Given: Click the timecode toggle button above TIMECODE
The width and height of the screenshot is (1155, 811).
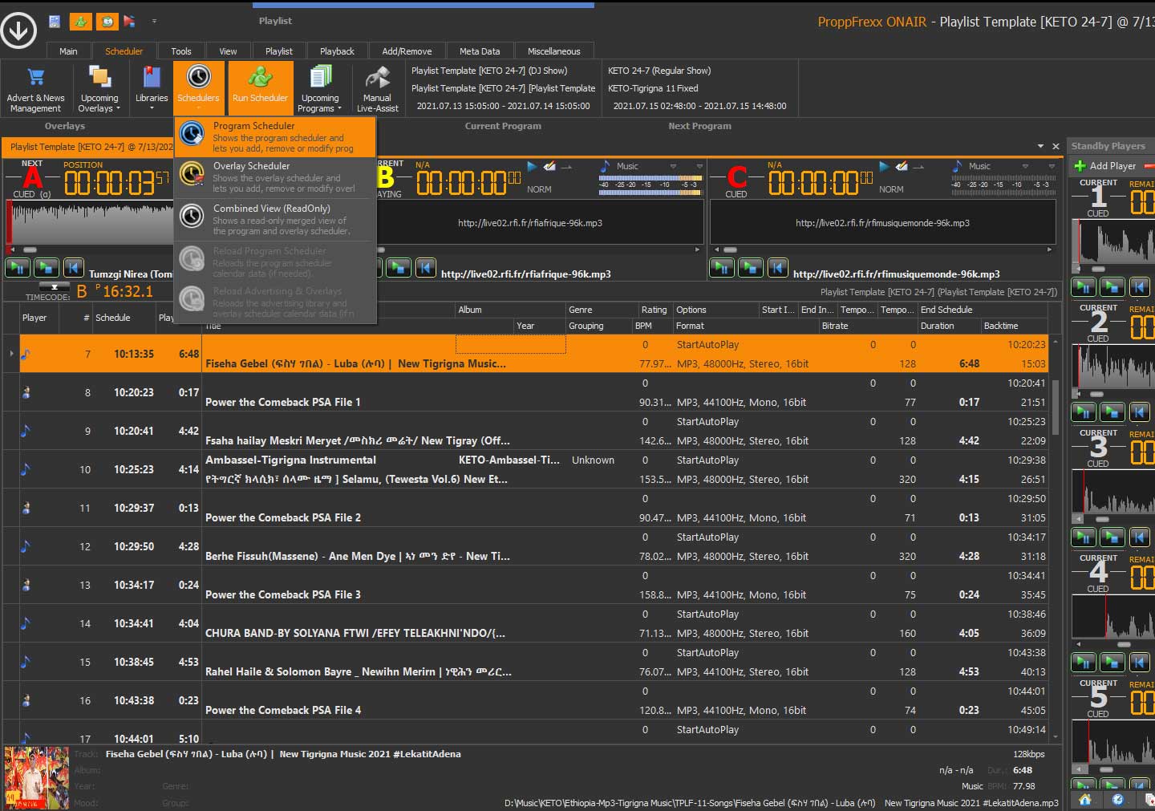Looking at the screenshot, I should click(x=55, y=286).
